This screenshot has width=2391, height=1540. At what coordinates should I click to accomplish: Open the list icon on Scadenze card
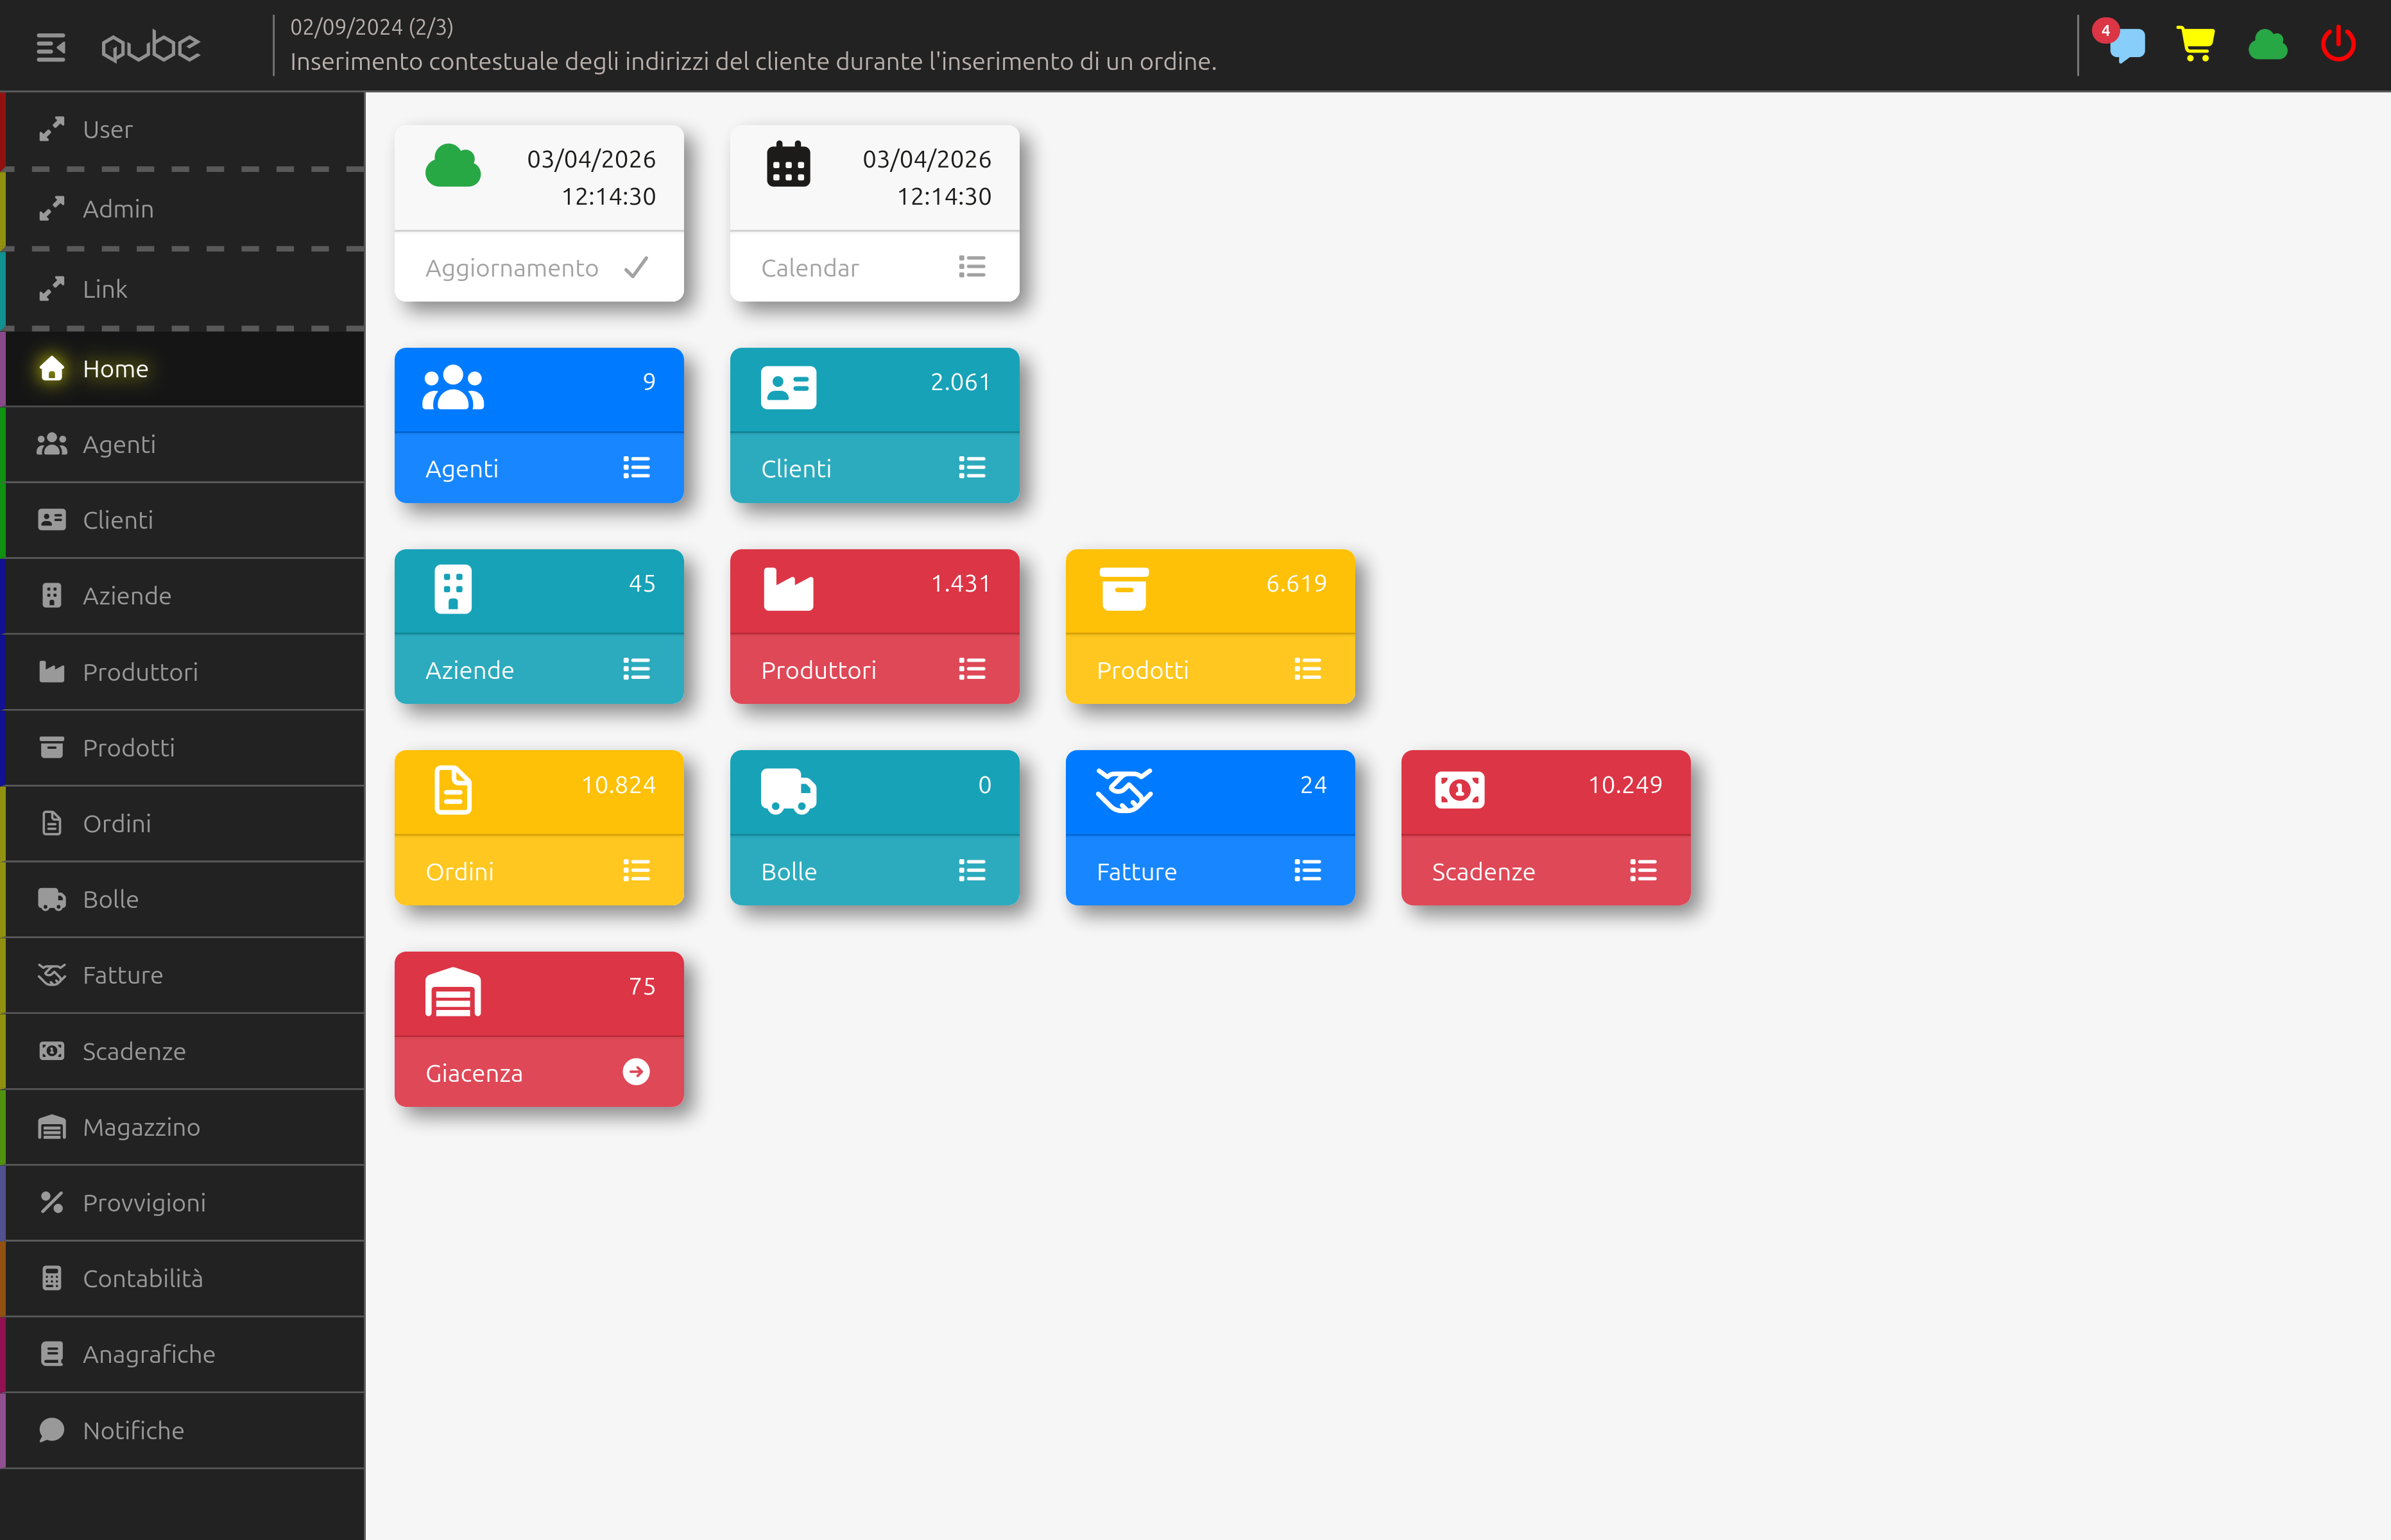pos(1642,871)
